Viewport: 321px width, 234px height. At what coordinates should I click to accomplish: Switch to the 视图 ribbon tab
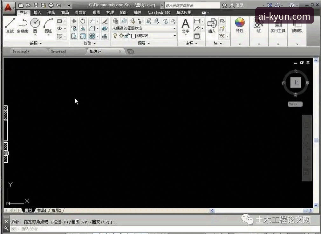[96, 12]
